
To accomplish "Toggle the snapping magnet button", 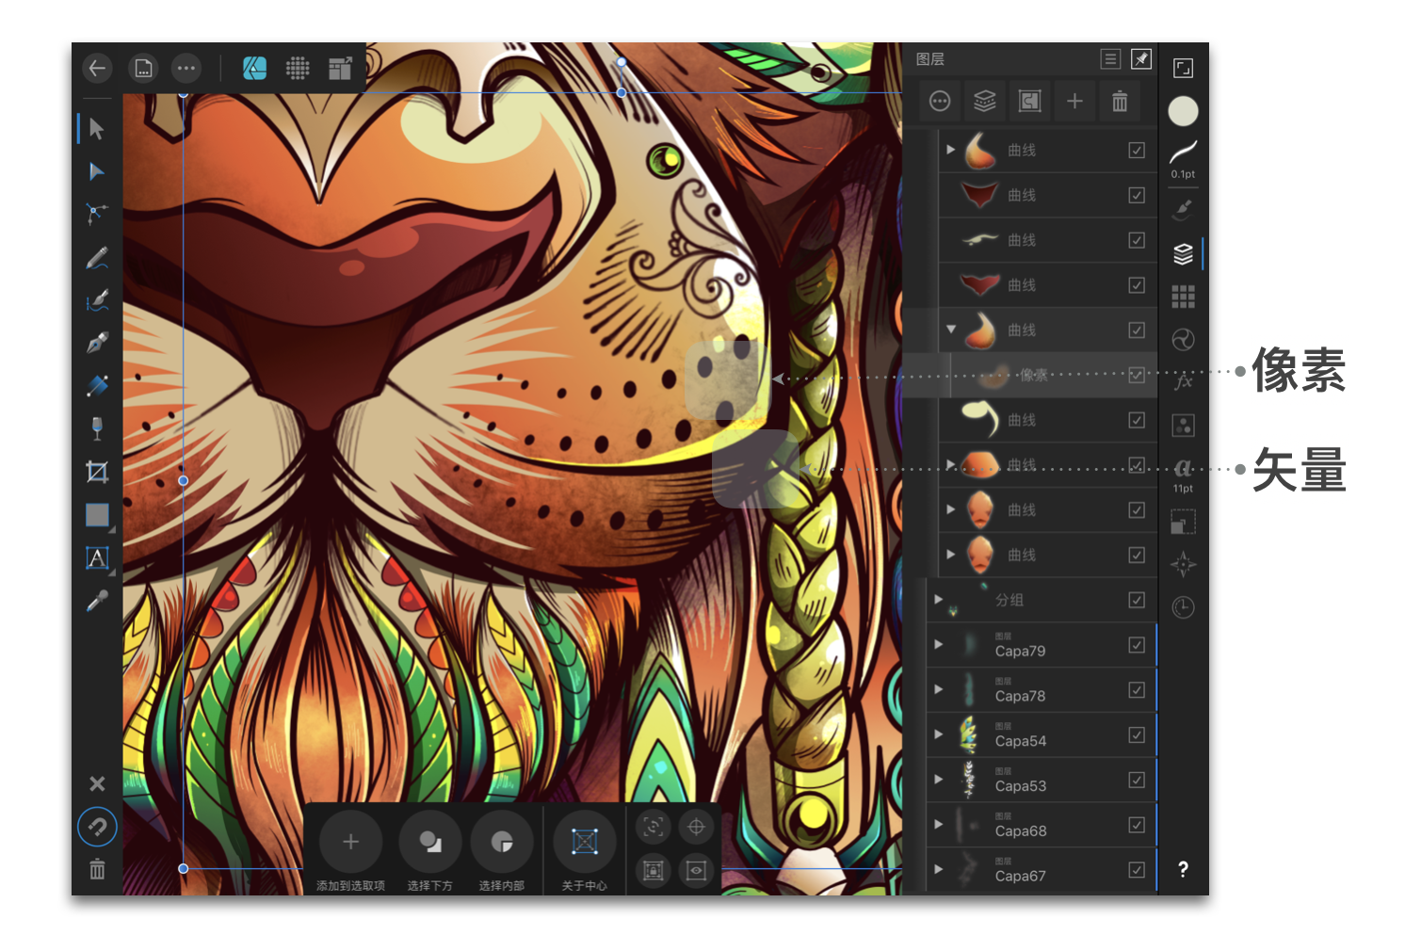I will (97, 828).
